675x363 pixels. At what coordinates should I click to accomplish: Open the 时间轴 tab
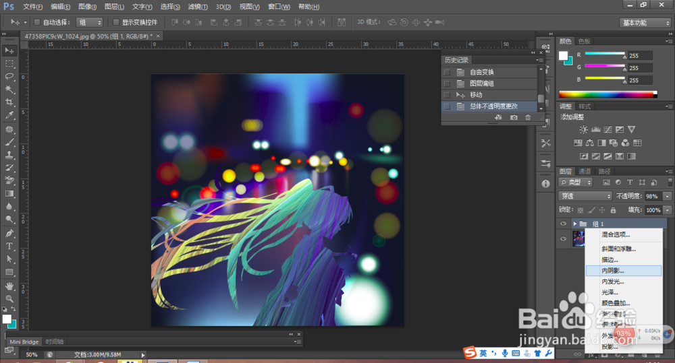point(54,342)
